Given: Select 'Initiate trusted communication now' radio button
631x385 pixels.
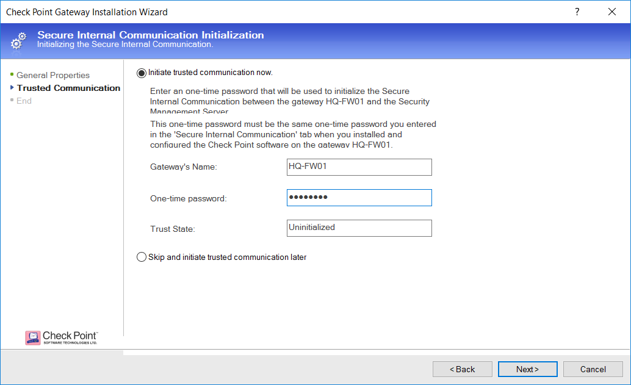Looking at the screenshot, I should (x=141, y=73).
